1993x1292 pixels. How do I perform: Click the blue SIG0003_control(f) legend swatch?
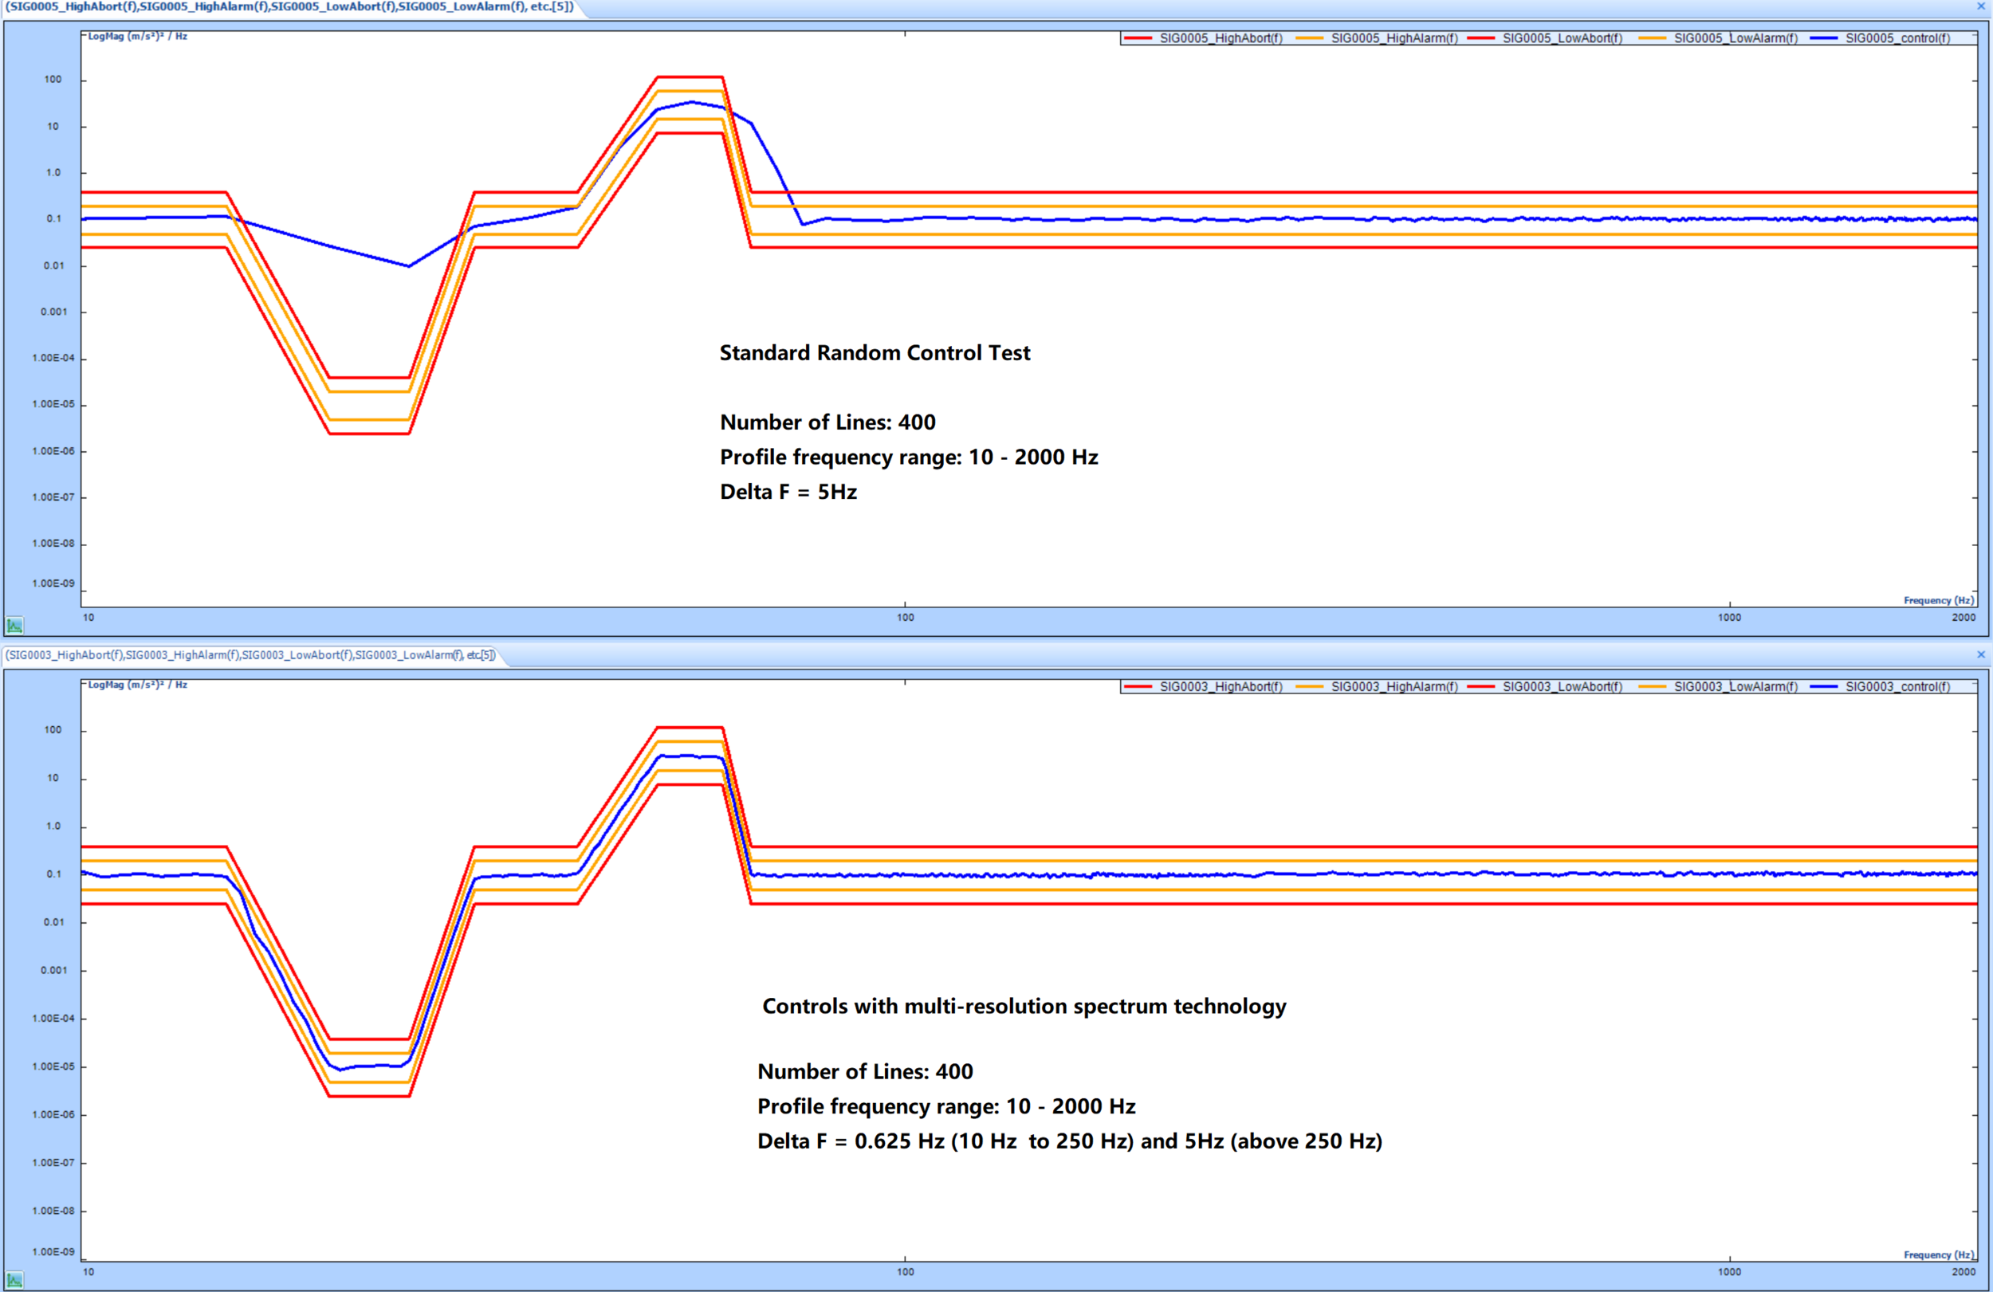1824,686
